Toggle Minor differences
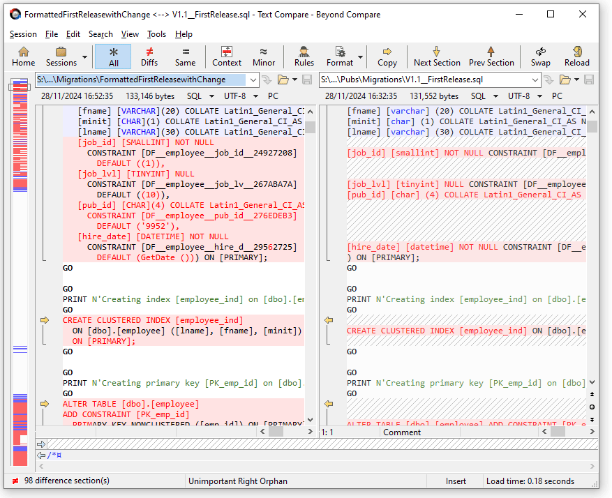 [264, 57]
